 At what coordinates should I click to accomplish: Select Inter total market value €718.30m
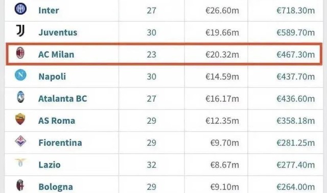(x=296, y=10)
